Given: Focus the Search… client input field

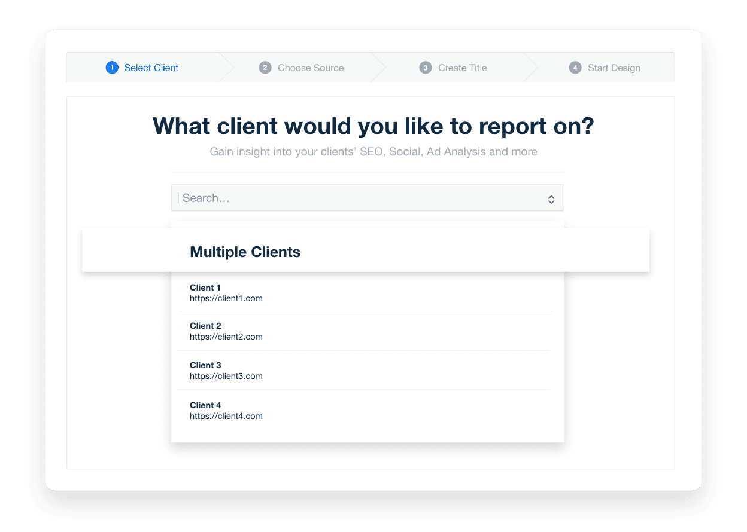Looking at the screenshot, I should click(359, 198).
